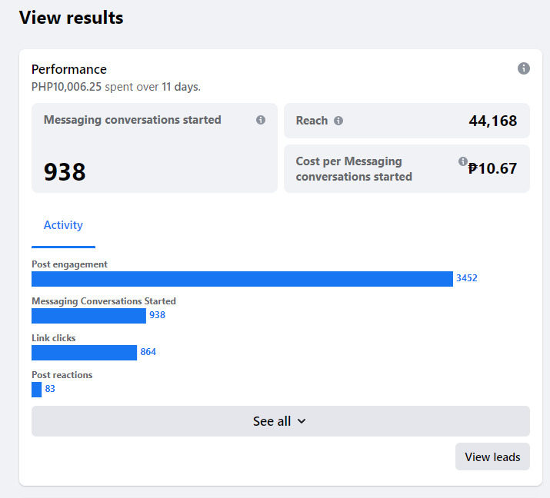Click the Performance panel info icon
550x498 pixels.
click(x=524, y=68)
